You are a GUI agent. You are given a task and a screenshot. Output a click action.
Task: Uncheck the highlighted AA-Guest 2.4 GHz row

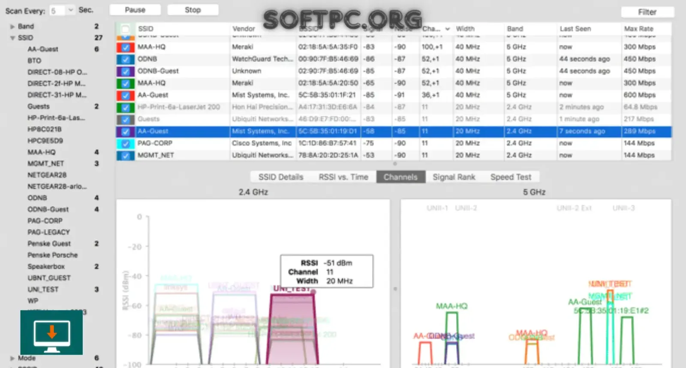point(126,131)
